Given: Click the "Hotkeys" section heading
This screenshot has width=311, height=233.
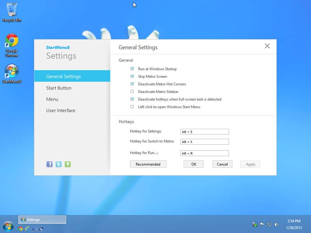Looking at the screenshot, I should click(x=126, y=121).
